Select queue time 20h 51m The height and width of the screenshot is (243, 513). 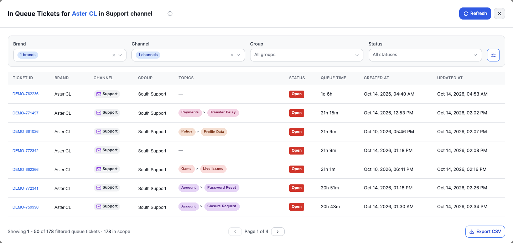330,188
